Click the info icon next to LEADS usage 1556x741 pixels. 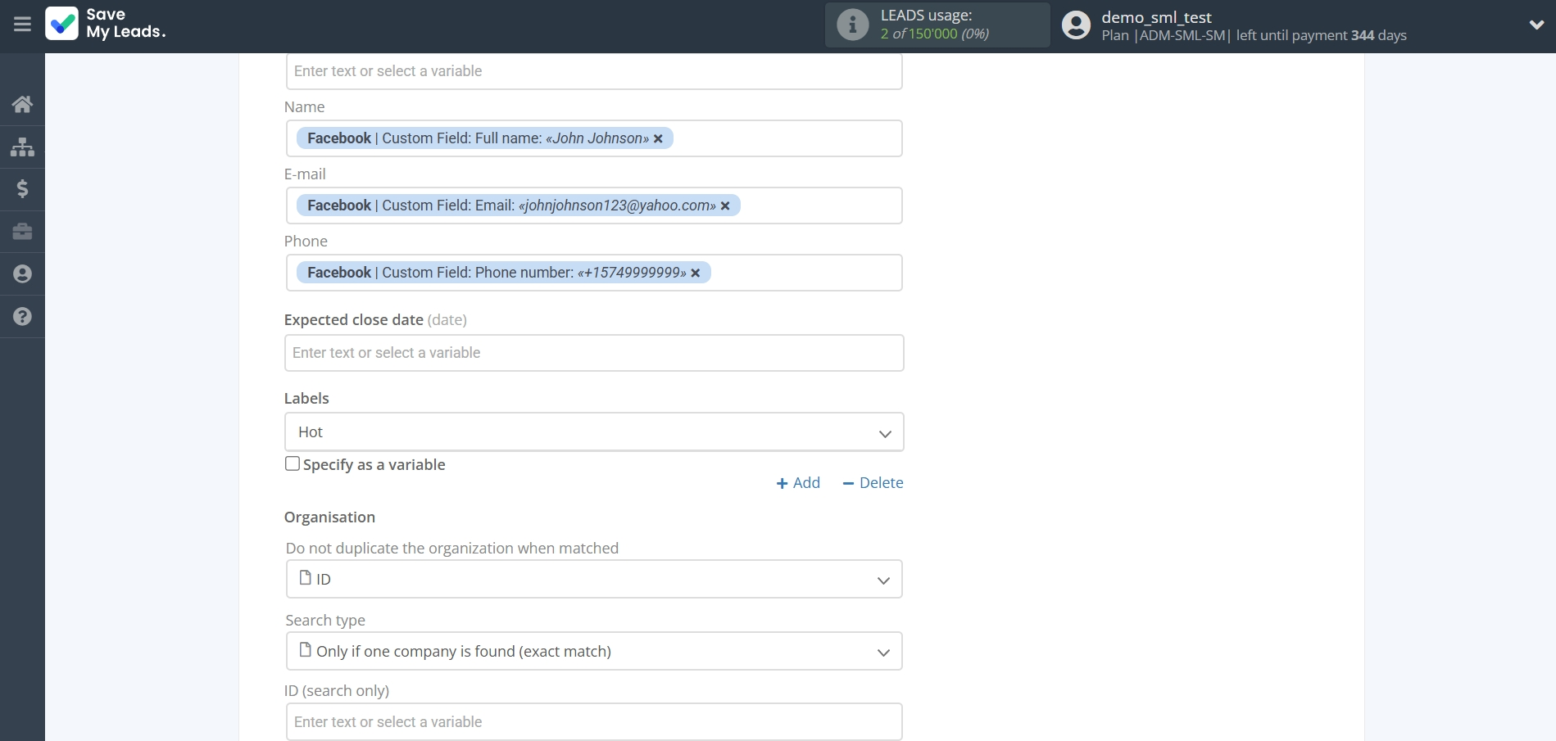click(852, 25)
